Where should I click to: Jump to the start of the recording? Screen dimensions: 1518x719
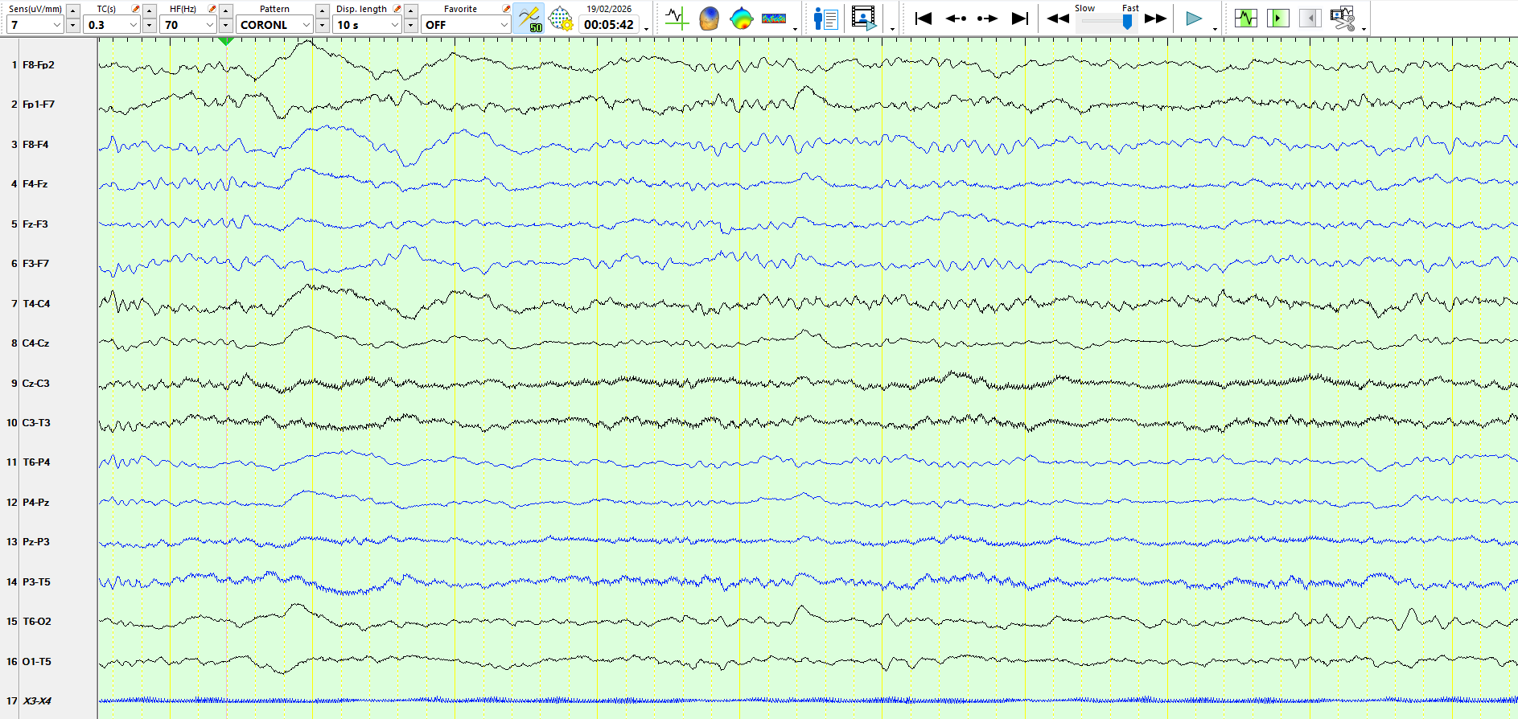924,18
